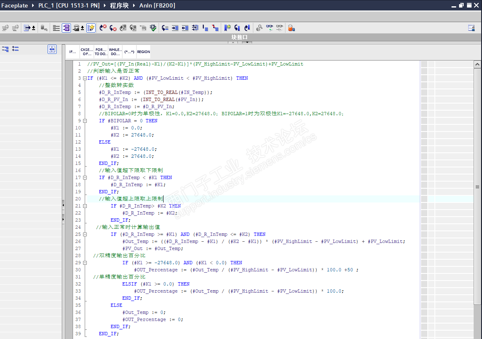Collapse the IF block at line 25
This screenshot has height=339, width=482.
85,234
